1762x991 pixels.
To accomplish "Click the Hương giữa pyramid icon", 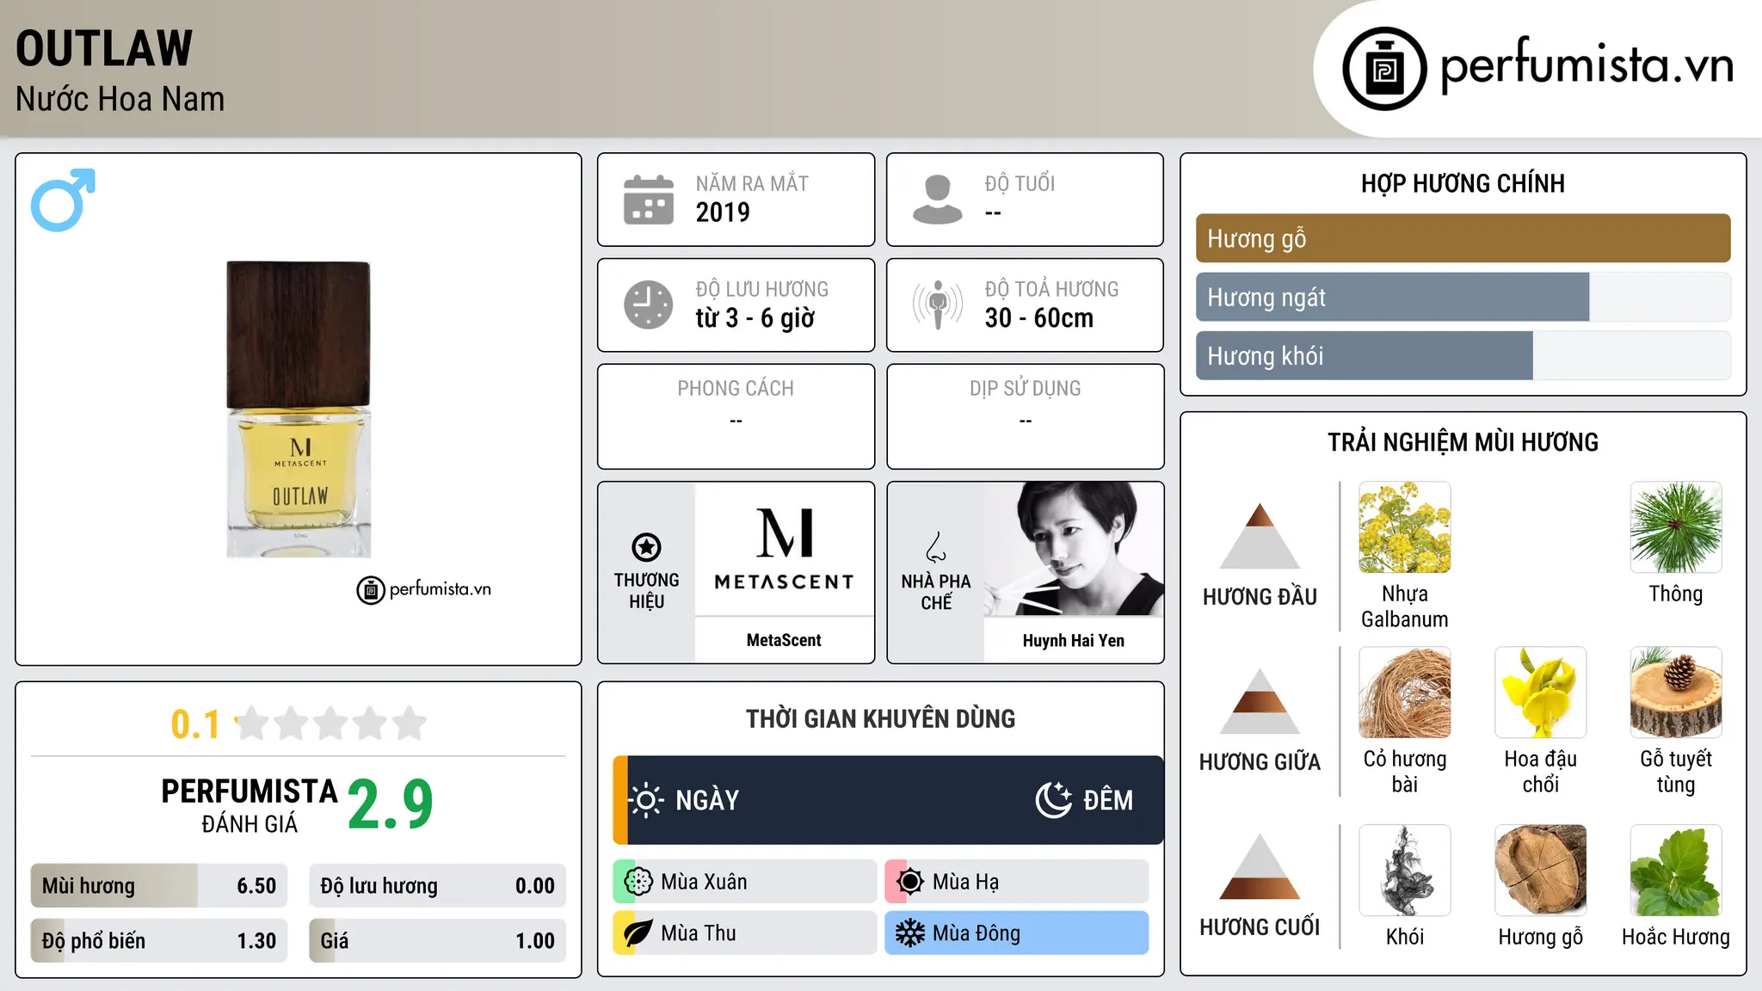I will 1260,701.
